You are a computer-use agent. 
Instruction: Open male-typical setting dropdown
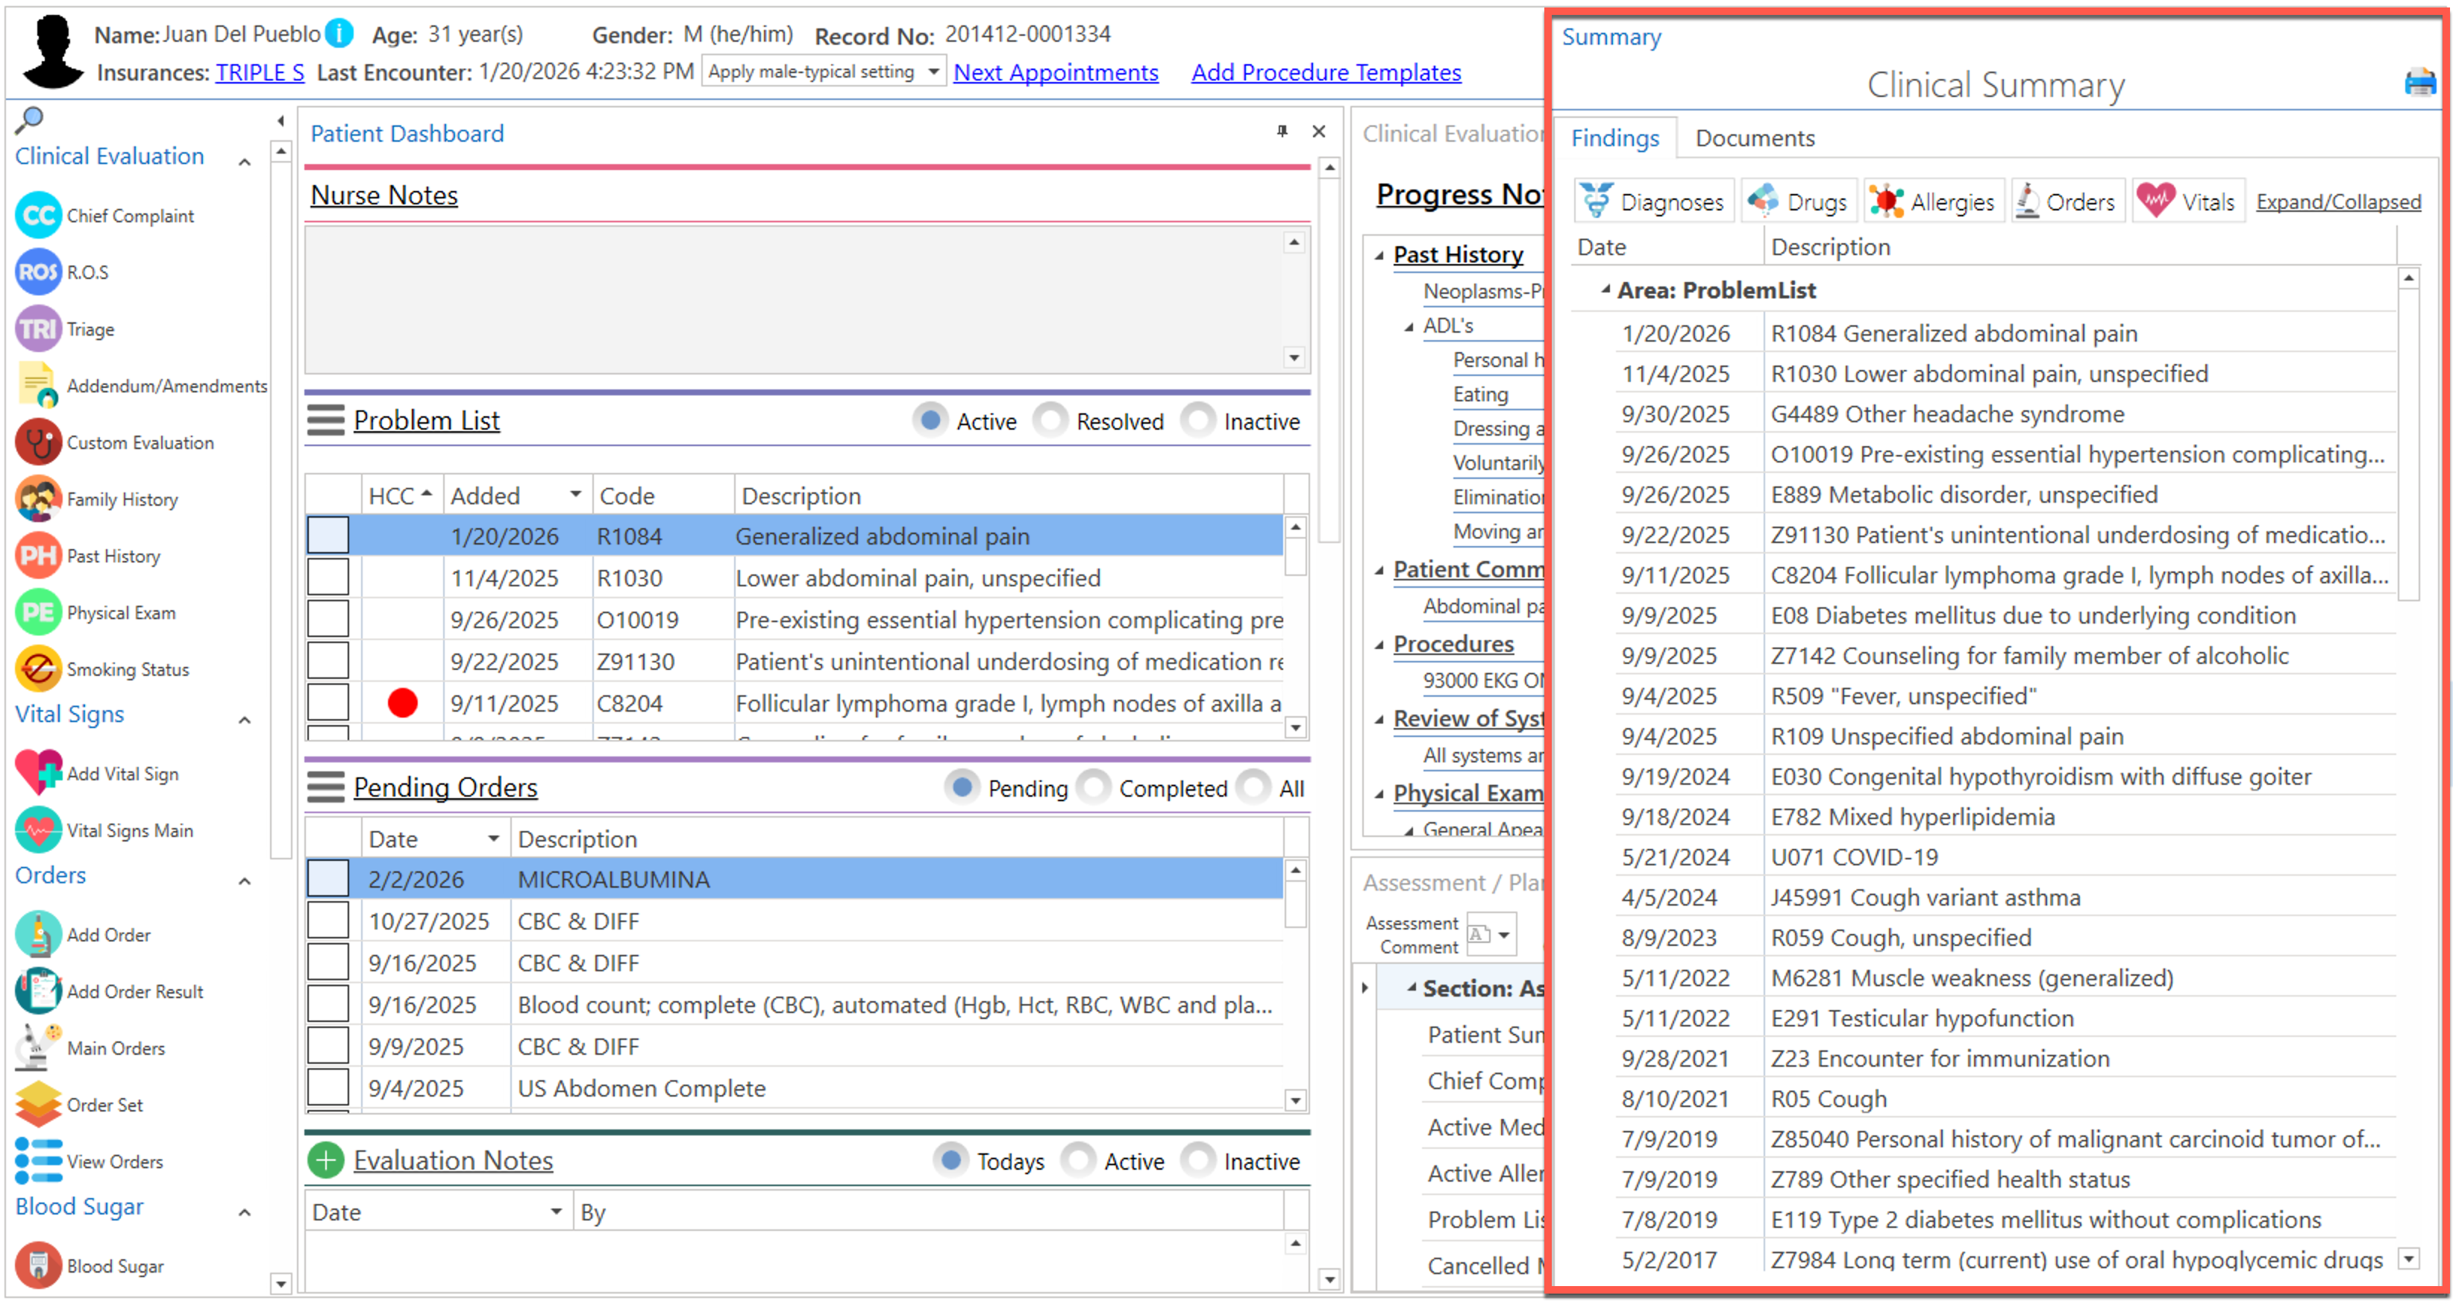pos(933,72)
